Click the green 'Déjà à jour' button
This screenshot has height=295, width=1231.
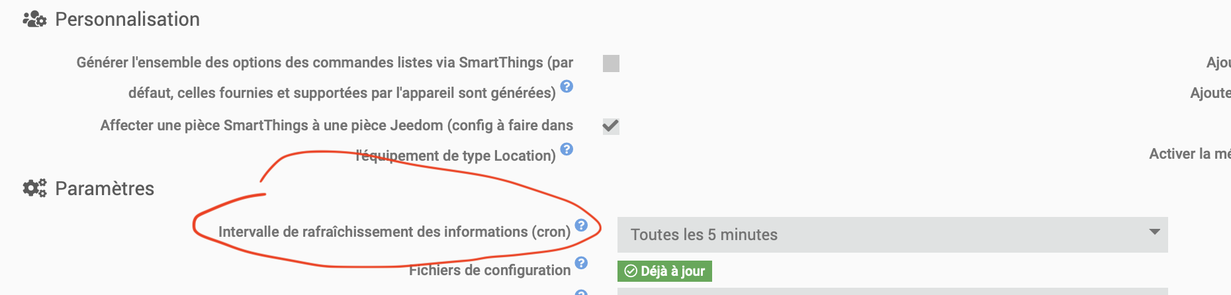point(664,271)
